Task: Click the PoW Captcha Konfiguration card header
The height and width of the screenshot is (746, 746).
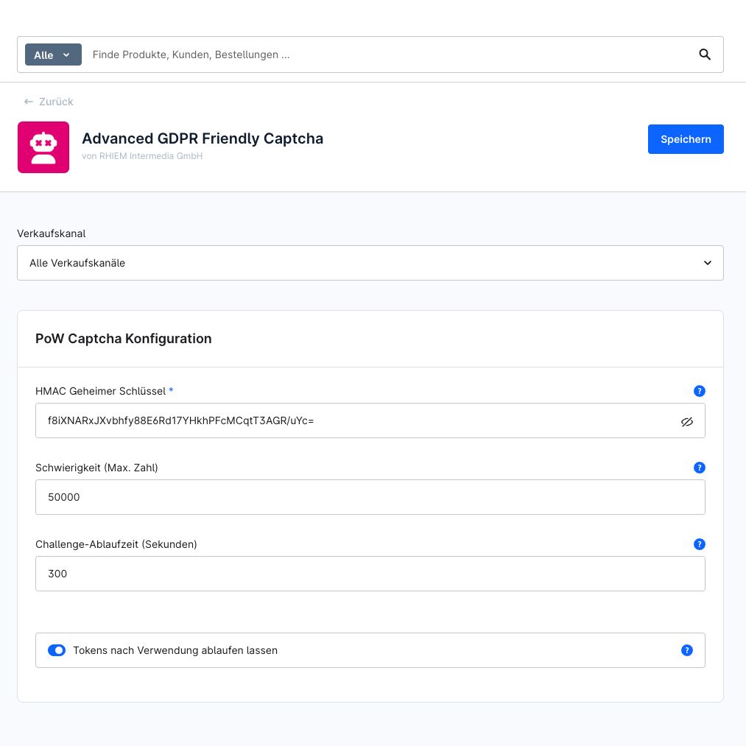Action: point(370,339)
